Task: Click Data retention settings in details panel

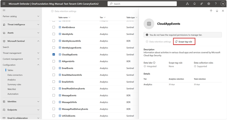Action: click(x=158, y=42)
